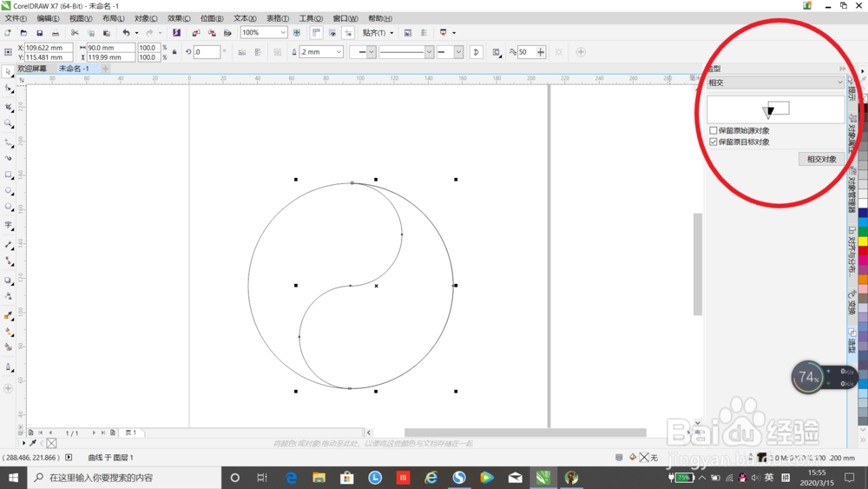Select the Smart Fill tool

(x=8, y=347)
